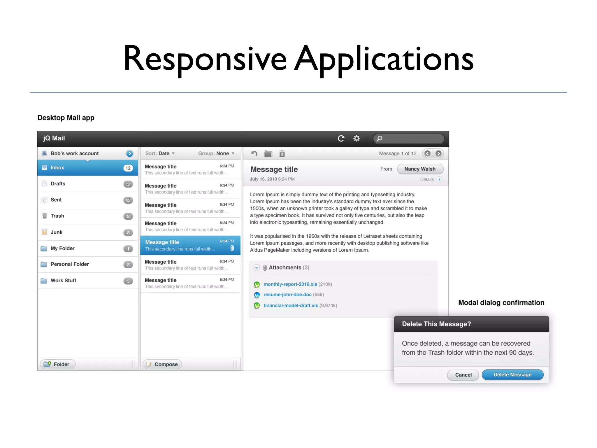The width and height of the screenshot is (597, 448).
Task: Click the Junk folder icon
Action: 44,232
